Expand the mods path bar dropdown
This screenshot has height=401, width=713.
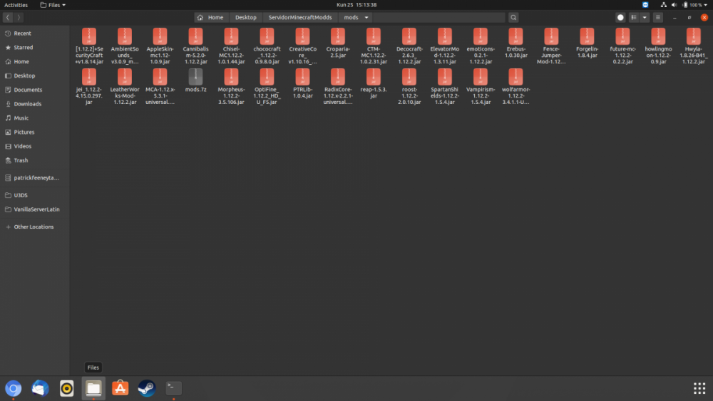pos(366,17)
